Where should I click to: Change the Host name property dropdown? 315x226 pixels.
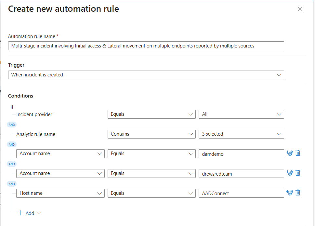60,193
